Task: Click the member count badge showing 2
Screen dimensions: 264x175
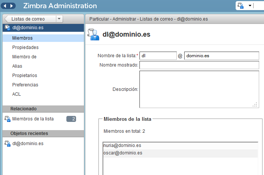Action: (x=71, y=119)
